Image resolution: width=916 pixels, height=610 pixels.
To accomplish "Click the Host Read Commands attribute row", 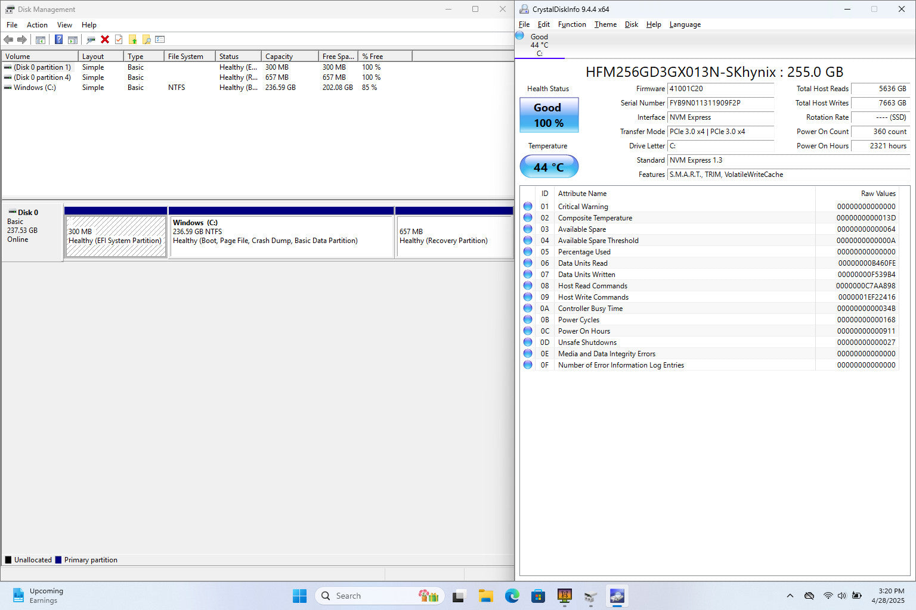I will 708,286.
